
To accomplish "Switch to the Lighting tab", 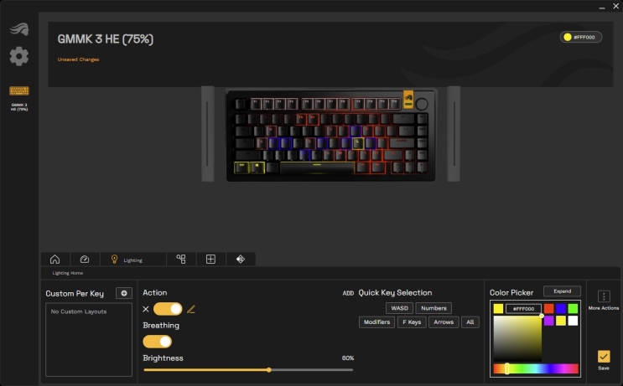I will tap(127, 260).
